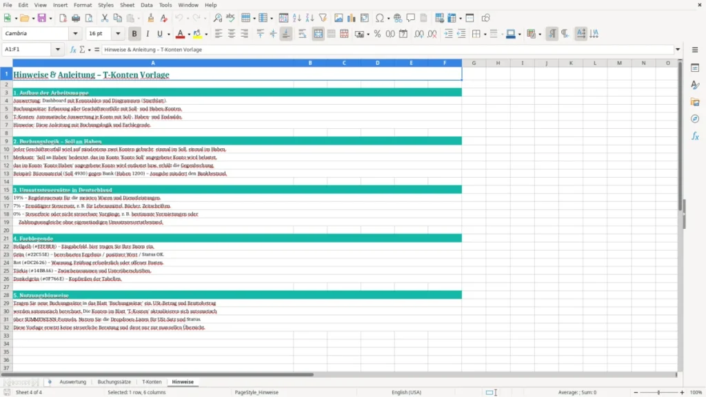Click the Cut scissors icon
The image size is (706, 397).
[x=105, y=18]
